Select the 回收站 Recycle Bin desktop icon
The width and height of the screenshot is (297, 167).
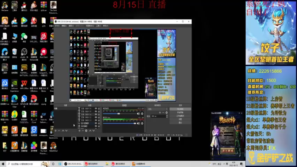coord(14,53)
